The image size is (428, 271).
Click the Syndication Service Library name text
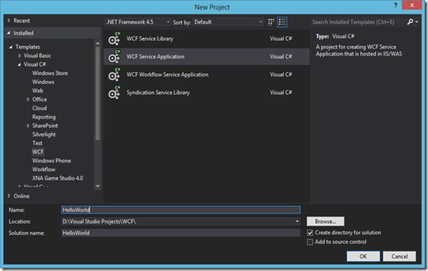(158, 93)
